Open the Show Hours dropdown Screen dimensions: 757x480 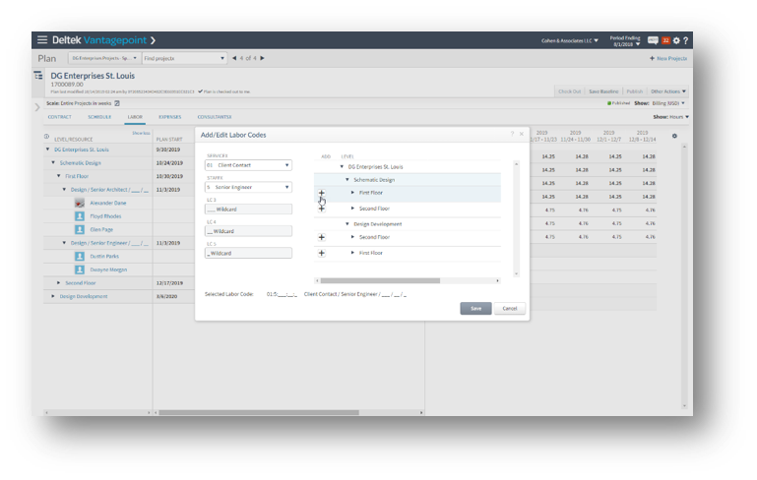pos(678,117)
